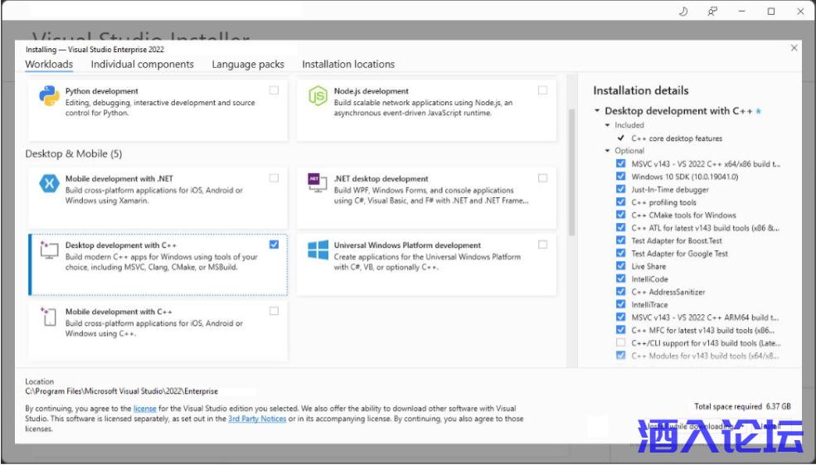Click the Node.js development hexagon icon

[x=318, y=96]
